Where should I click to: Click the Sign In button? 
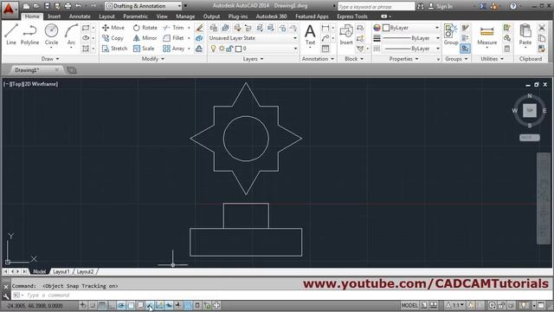coord(441,6)
